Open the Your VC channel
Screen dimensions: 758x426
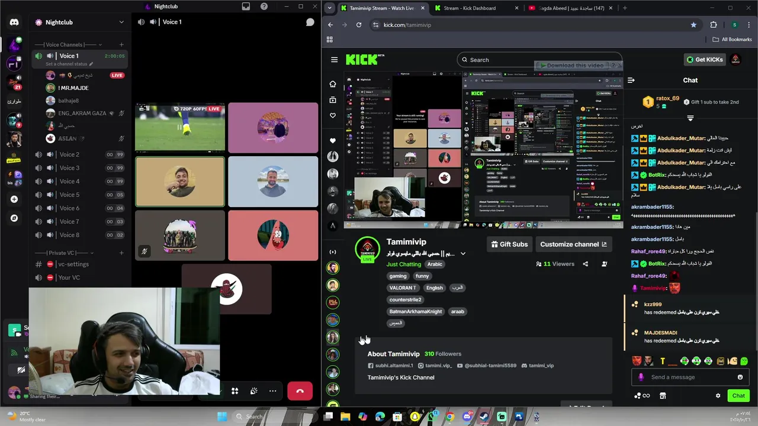point(79,277)
